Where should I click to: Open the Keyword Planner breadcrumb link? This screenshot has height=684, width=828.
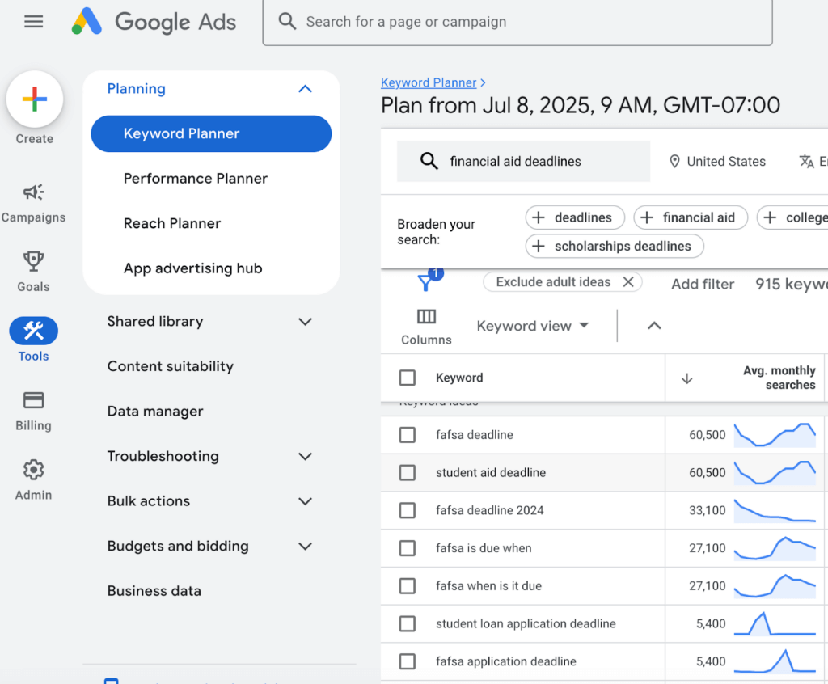[429, 82]
